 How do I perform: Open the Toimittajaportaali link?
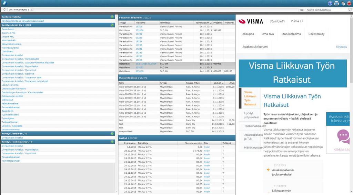pyautogui.click(x=11, y=161)
